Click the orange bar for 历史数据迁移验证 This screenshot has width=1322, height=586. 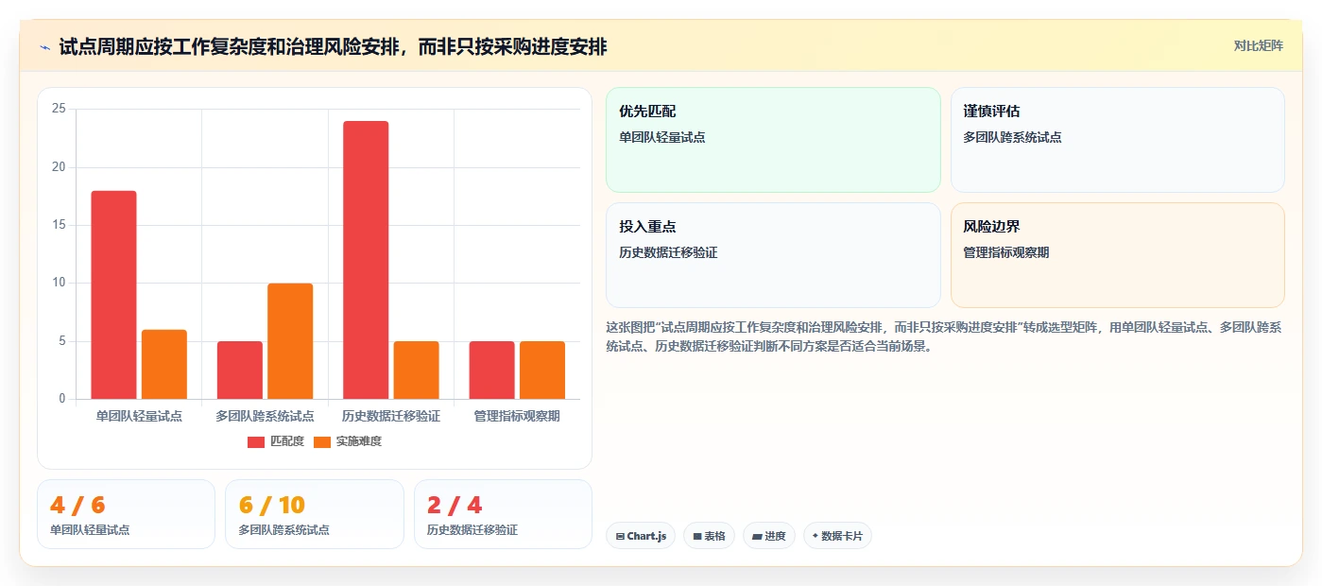click(417, 370)
